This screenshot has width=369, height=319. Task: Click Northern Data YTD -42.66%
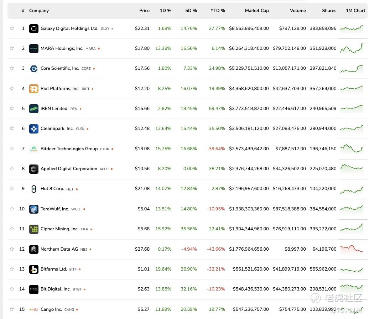[x=216, y=249]
